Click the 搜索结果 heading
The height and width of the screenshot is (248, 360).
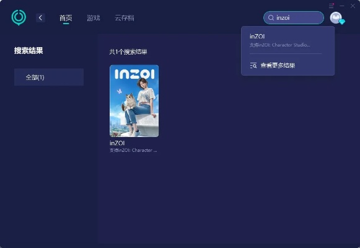[x=29, y=50]
